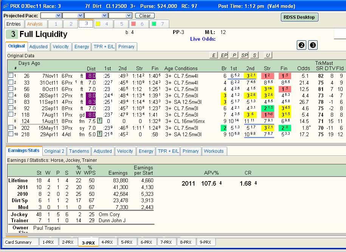Open the first Projected Pace dropdown
Screen dimensions: 346x252
pos(58,15)
